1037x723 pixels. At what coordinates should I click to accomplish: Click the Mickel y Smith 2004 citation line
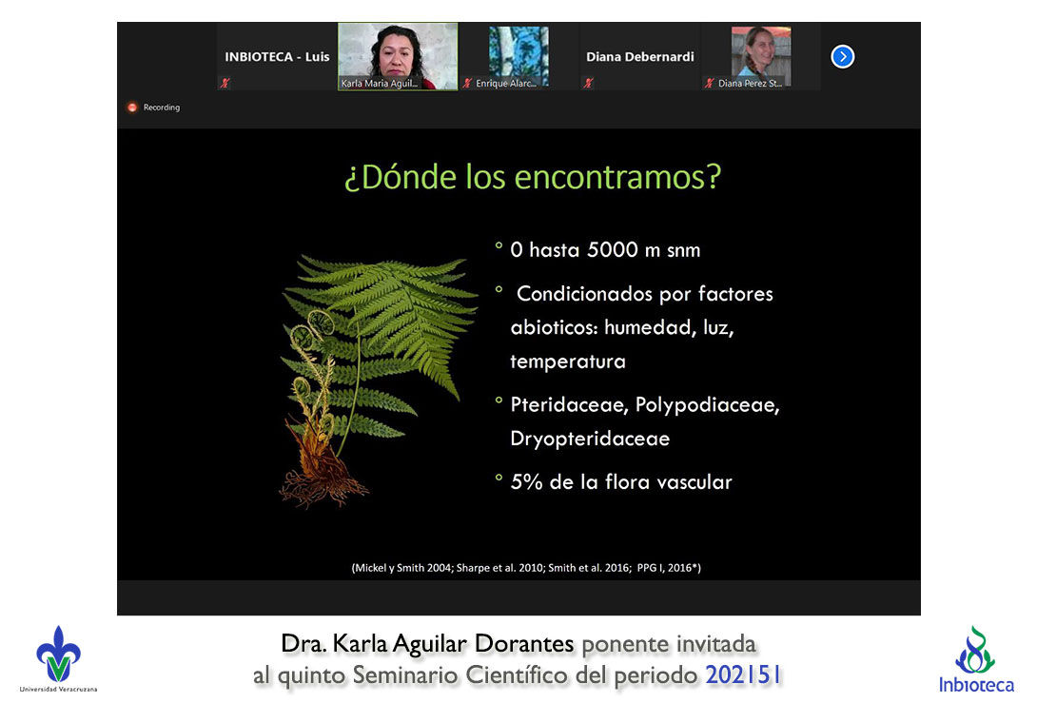(x=526, y=568)
